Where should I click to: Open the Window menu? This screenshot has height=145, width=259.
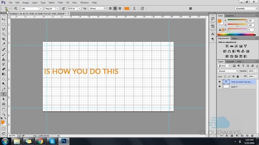tap(85, 3)
